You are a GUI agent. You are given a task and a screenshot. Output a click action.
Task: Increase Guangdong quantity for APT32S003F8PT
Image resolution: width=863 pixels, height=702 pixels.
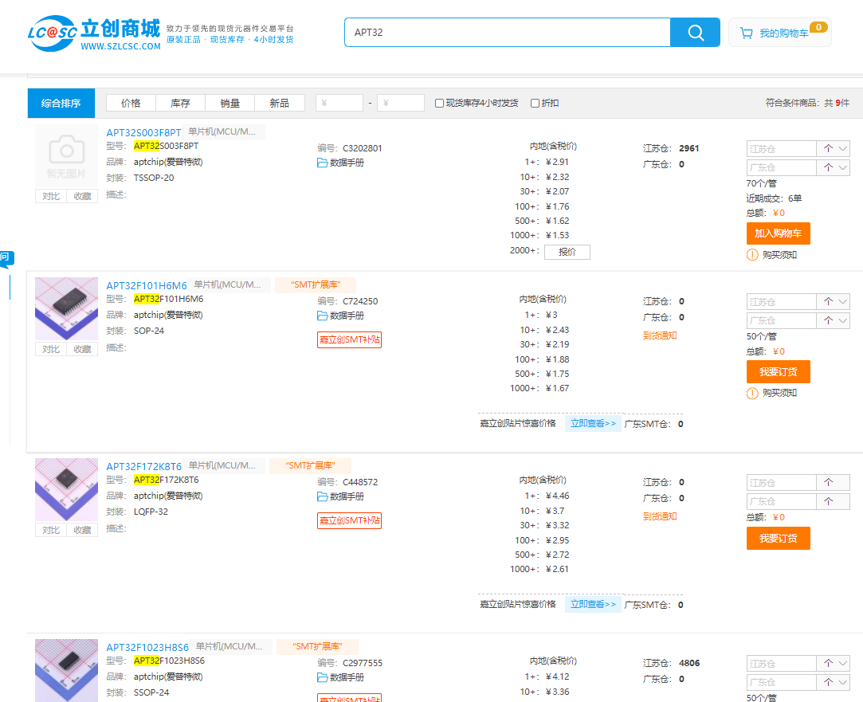(x=828, y=167)
